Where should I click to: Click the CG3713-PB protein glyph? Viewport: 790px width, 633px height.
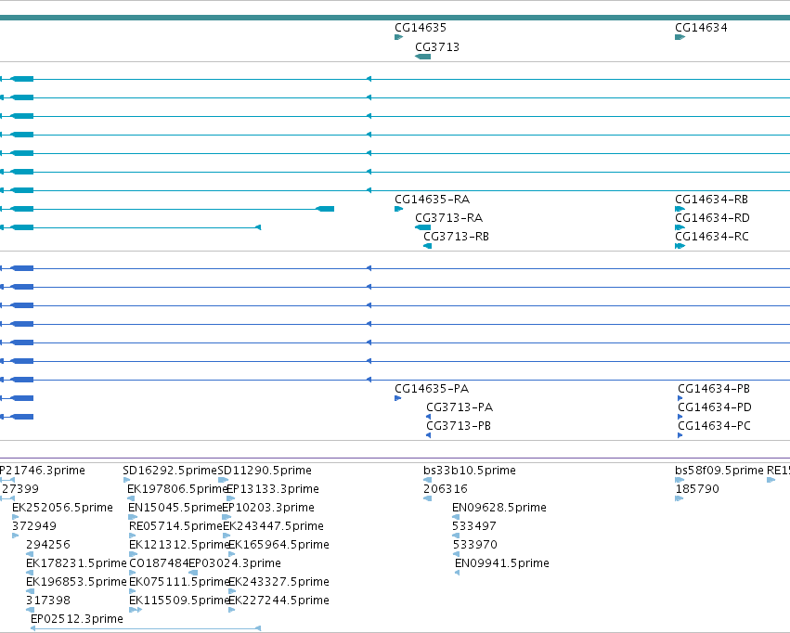coord(428,435)
